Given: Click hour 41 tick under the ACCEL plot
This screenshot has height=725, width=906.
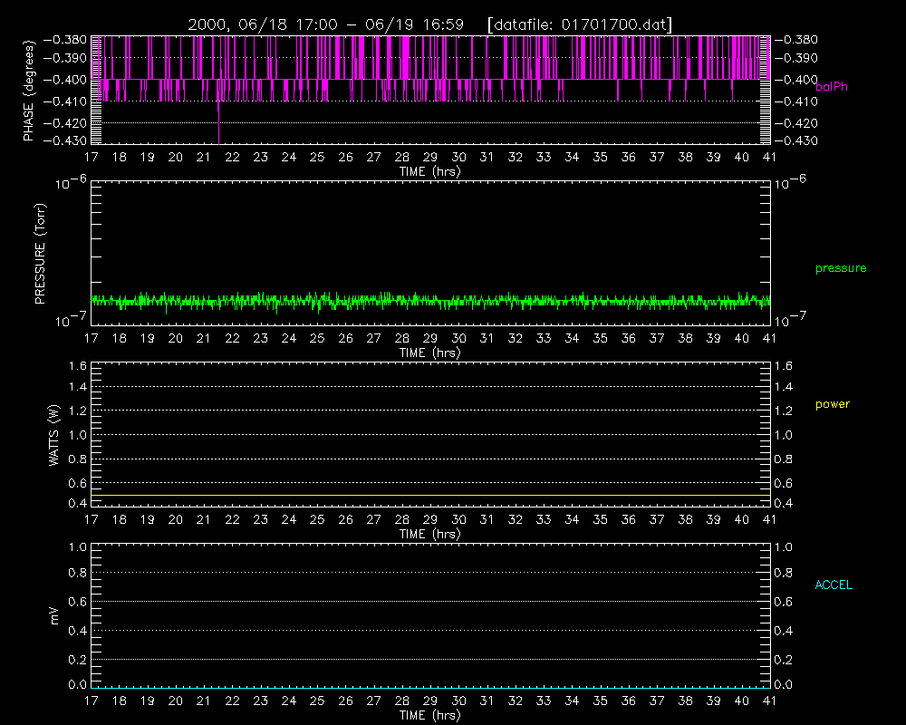Looking at the screenshot, I should pyautogui.click(x=769, y=701).
